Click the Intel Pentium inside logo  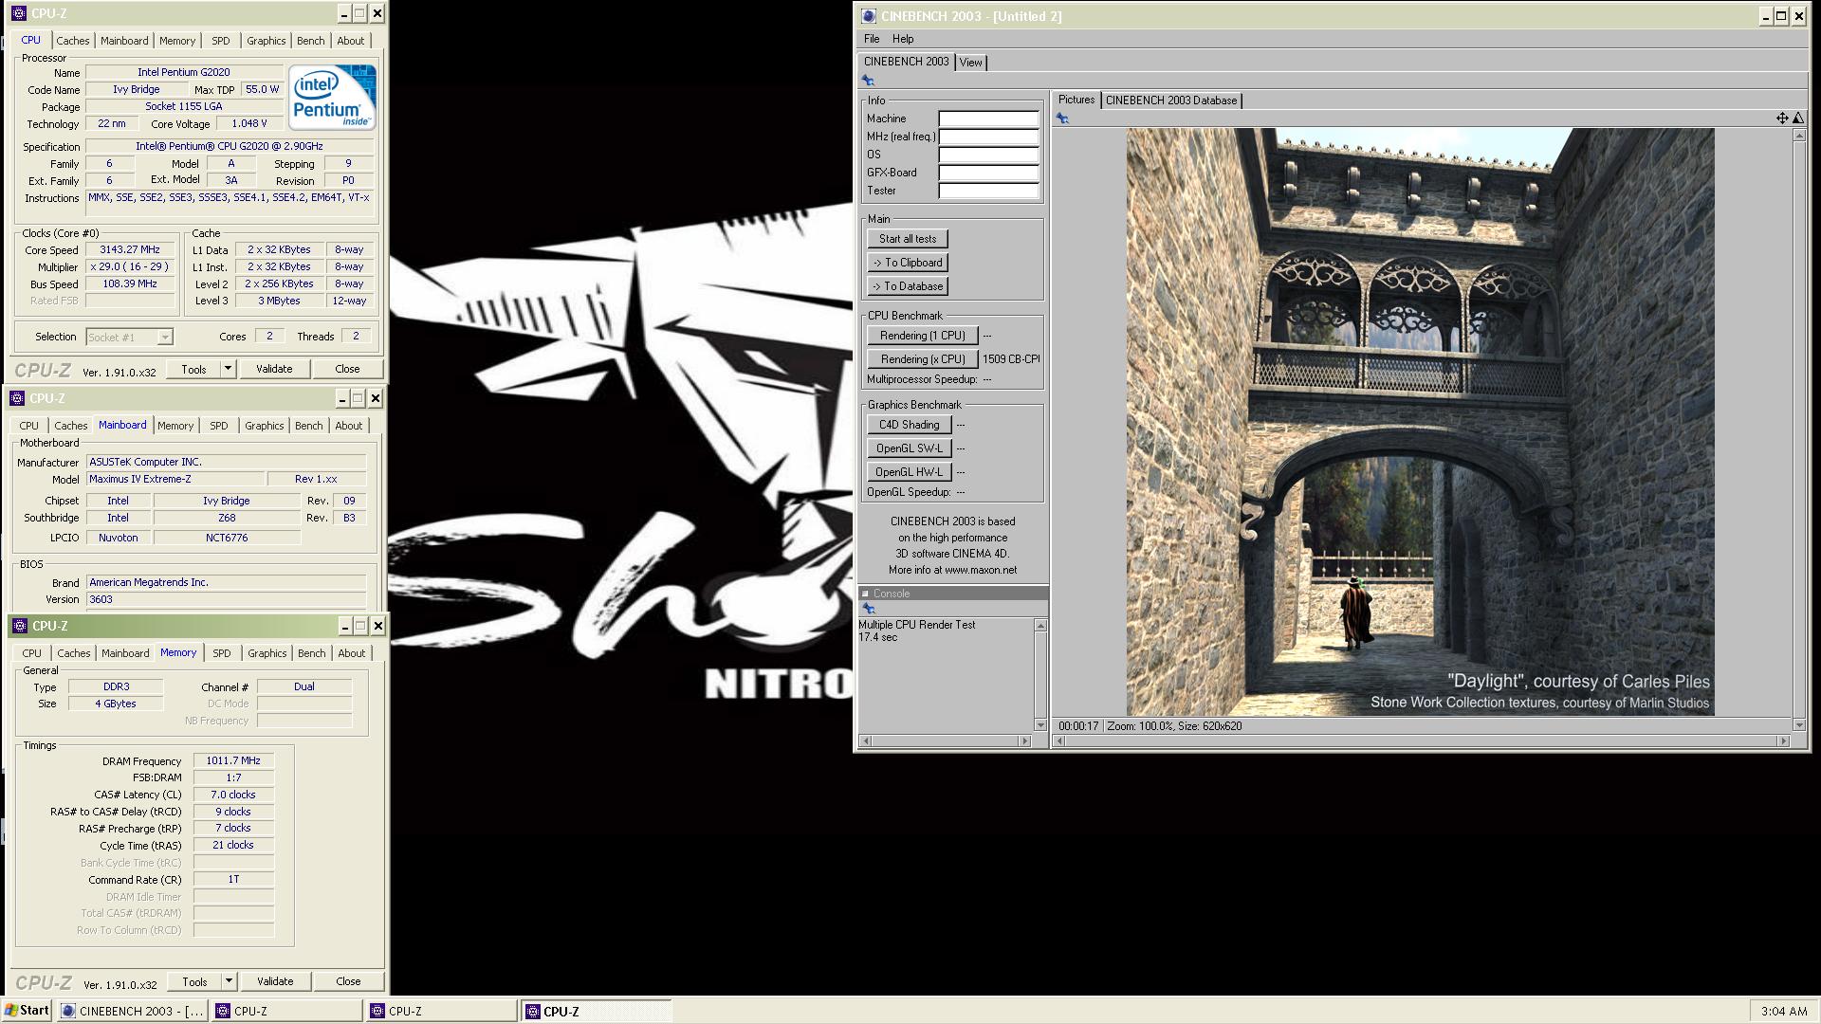pyautogui.click(x=332, y=98)
